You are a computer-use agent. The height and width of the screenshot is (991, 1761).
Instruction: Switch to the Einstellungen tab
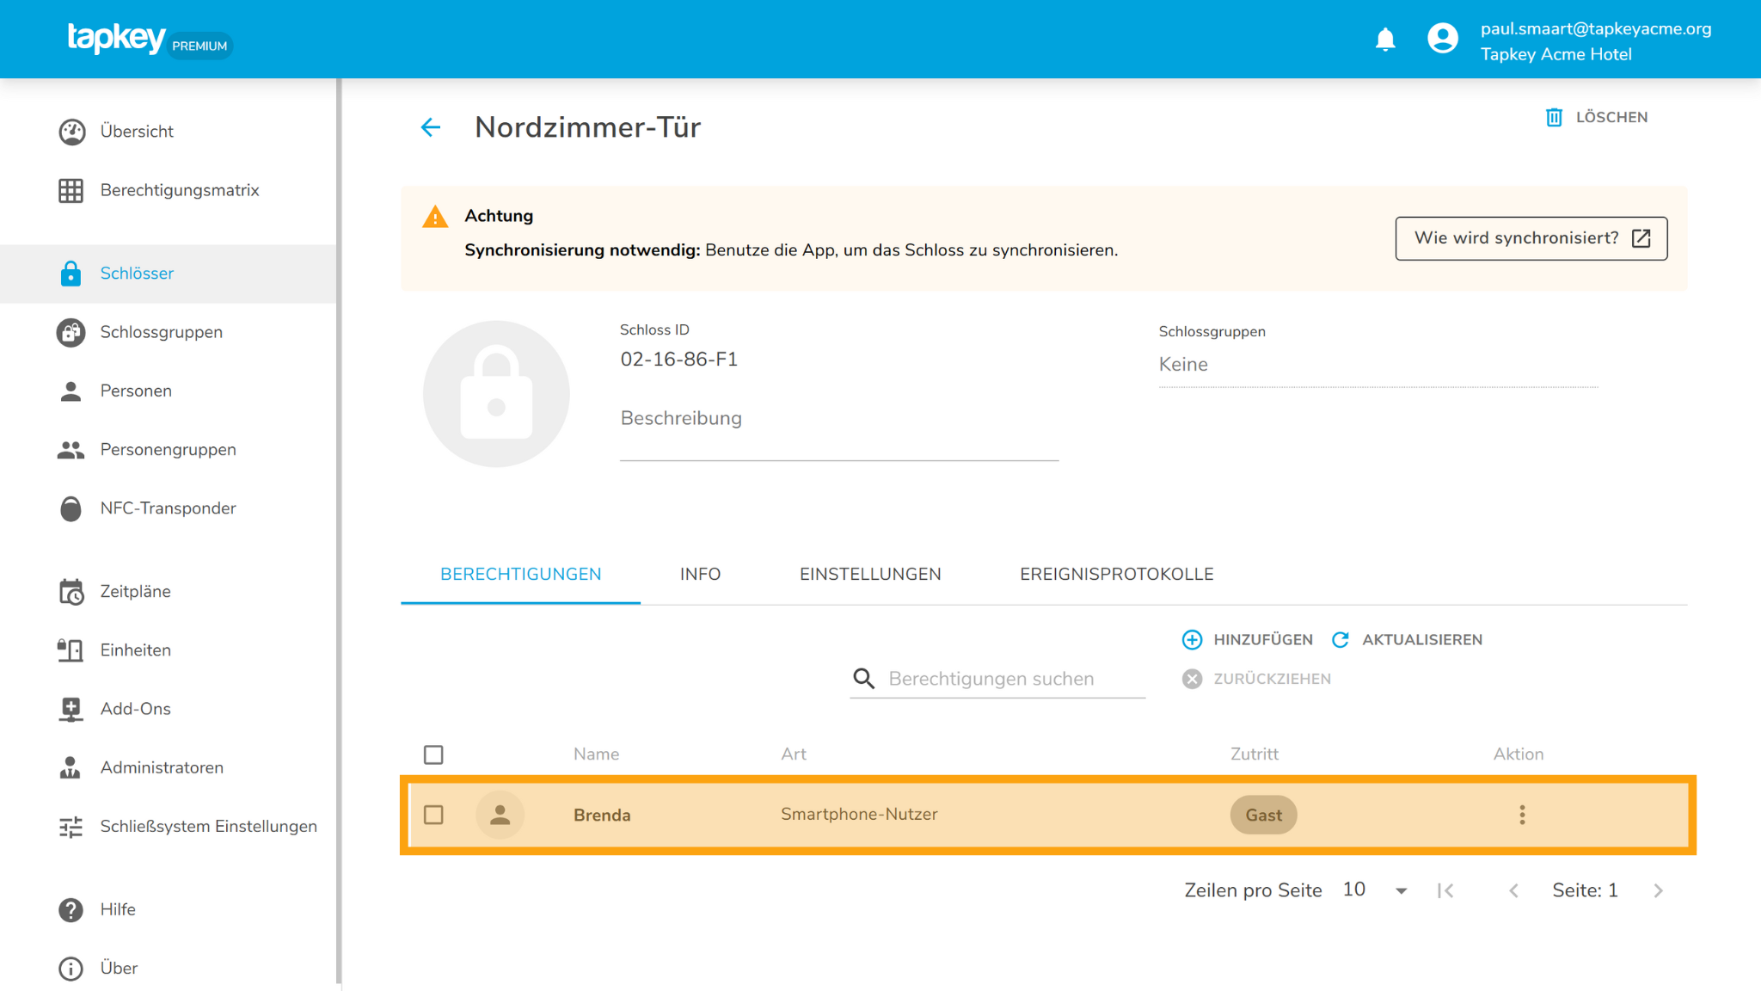pos(870,575)
